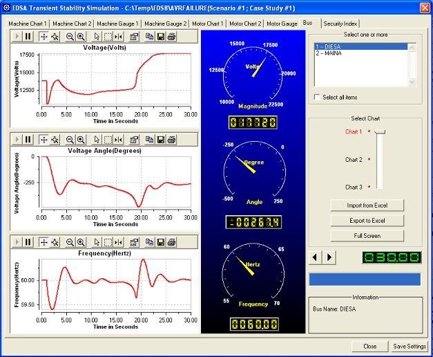Zoom out on the Voltage chart
The width and height of the screenshot is (433, 357).
(x=70, y=37)
